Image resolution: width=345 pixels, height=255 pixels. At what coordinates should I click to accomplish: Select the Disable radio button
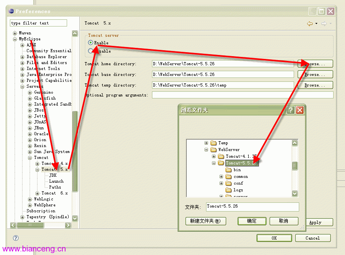tap(90, 51)
